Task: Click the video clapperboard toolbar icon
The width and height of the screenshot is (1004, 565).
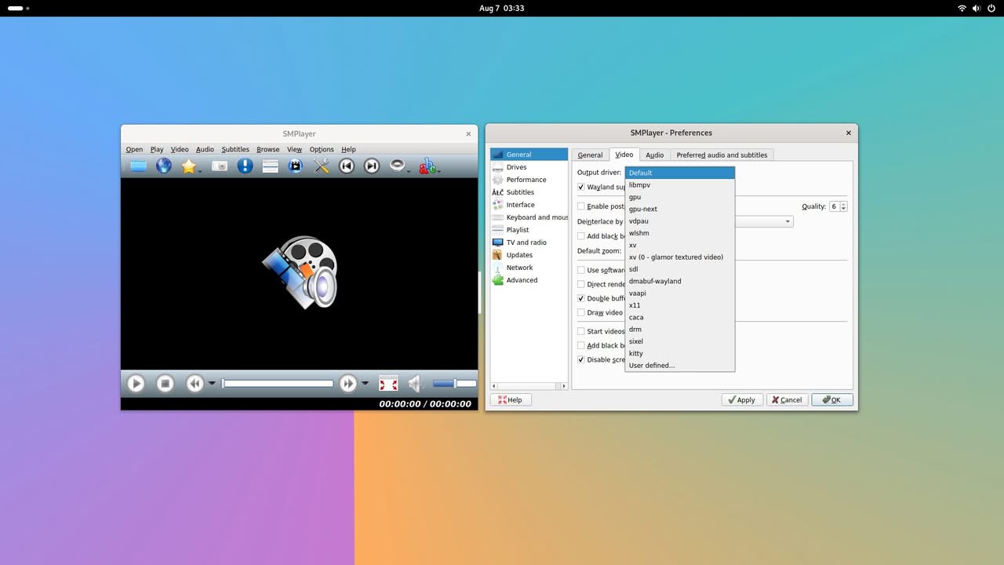Action: [x=295, y=166]
